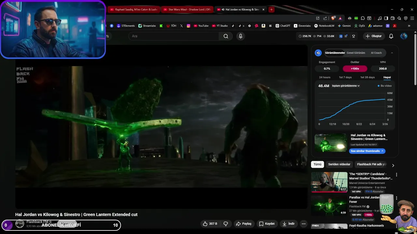Open YouTube notifications bell
Viewport: 417px width, 234px height.
391,36
